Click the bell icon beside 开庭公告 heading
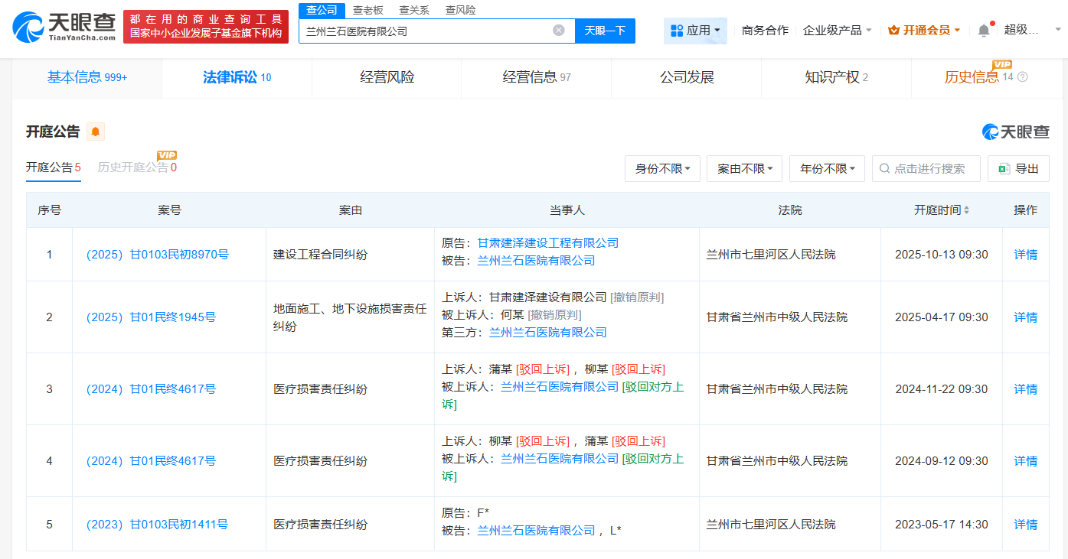This screenshot has height=559, width=1068. (95, 131)
